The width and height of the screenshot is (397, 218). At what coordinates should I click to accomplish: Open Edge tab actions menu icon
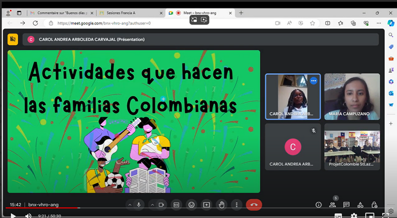[x=19, y=13]
